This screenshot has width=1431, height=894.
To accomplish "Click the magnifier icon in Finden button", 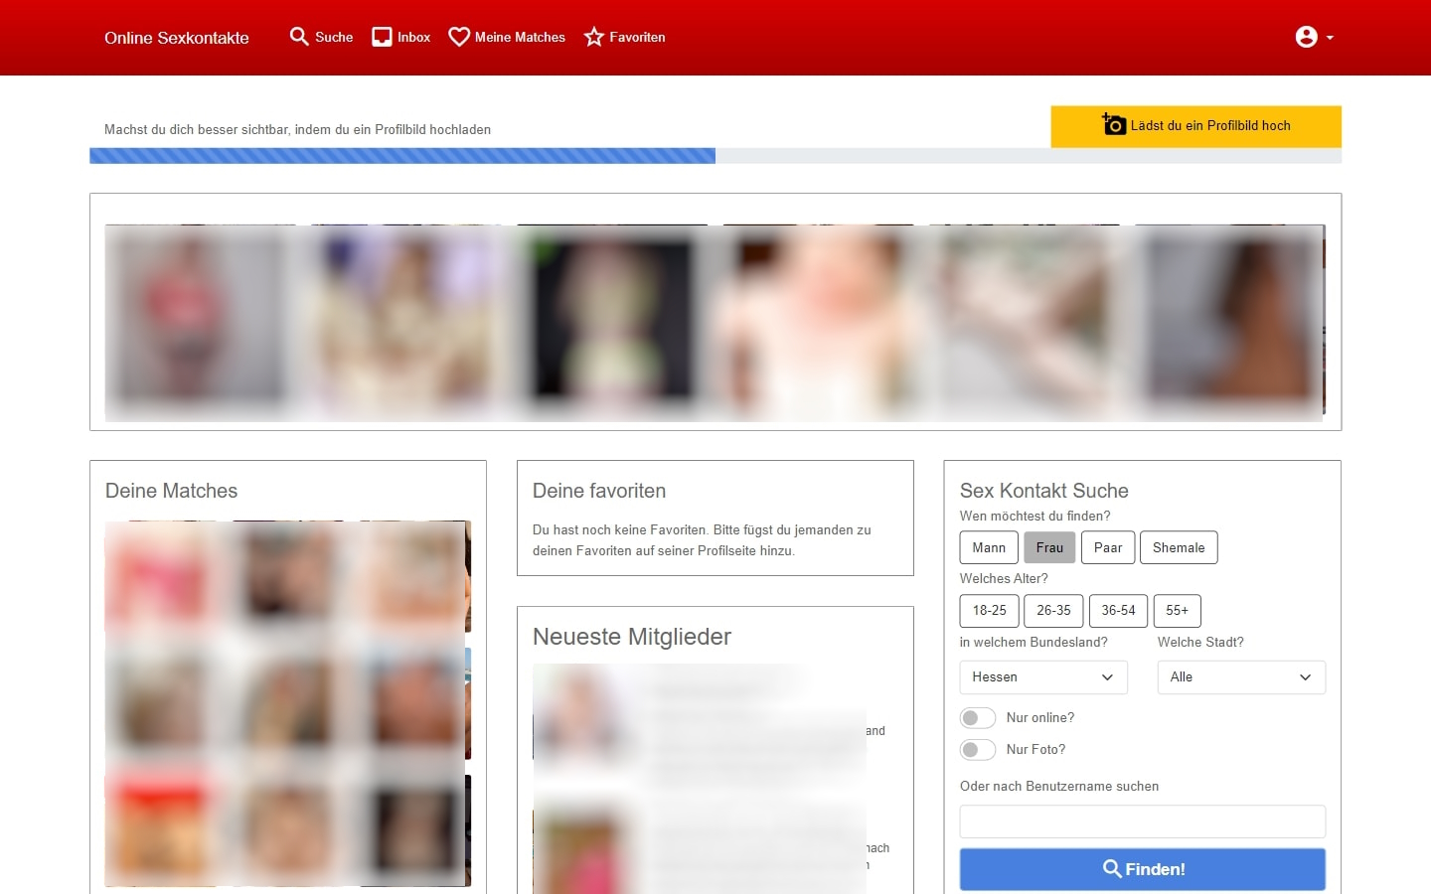I will point(1112,869).
